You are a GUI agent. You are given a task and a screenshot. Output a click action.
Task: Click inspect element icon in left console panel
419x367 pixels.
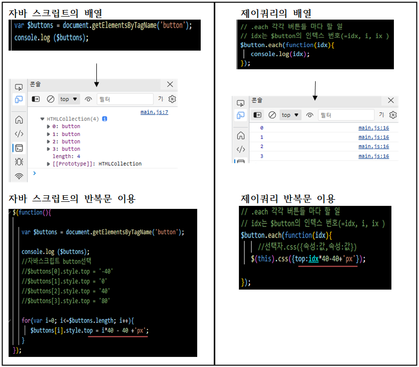19,87
